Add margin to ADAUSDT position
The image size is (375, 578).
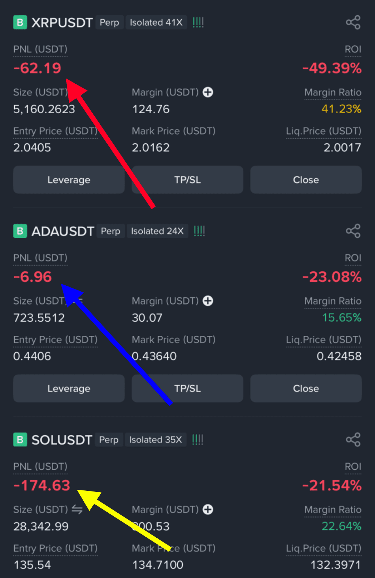tap(208, 301)
